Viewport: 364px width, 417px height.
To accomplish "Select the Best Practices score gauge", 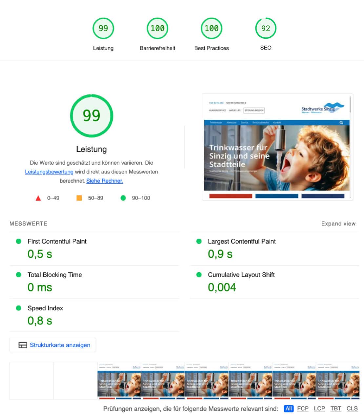I will point(212,29).
